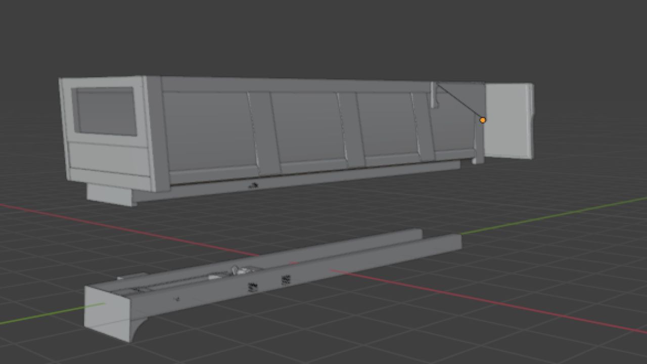
Task: Click the lower front panel below the window
Action: (110, 158)
